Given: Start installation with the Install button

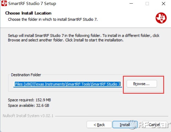Looking at the screenshot, I should (x=125, y=125).
